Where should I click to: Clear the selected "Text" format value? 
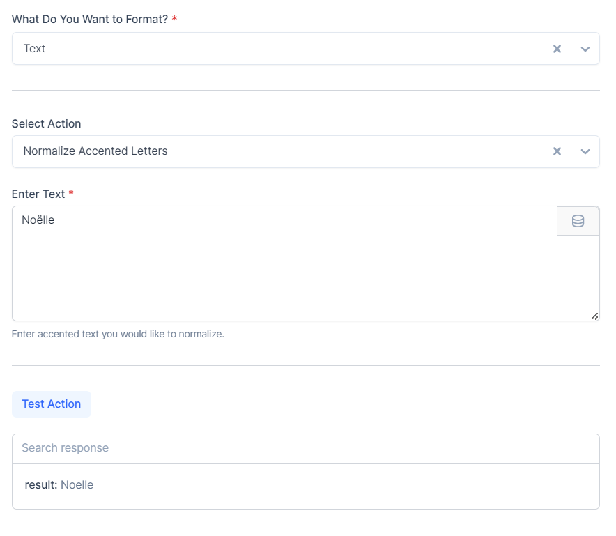[557, 49]
